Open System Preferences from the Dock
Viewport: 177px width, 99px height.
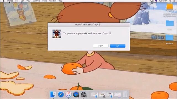[x=84, y=94]
